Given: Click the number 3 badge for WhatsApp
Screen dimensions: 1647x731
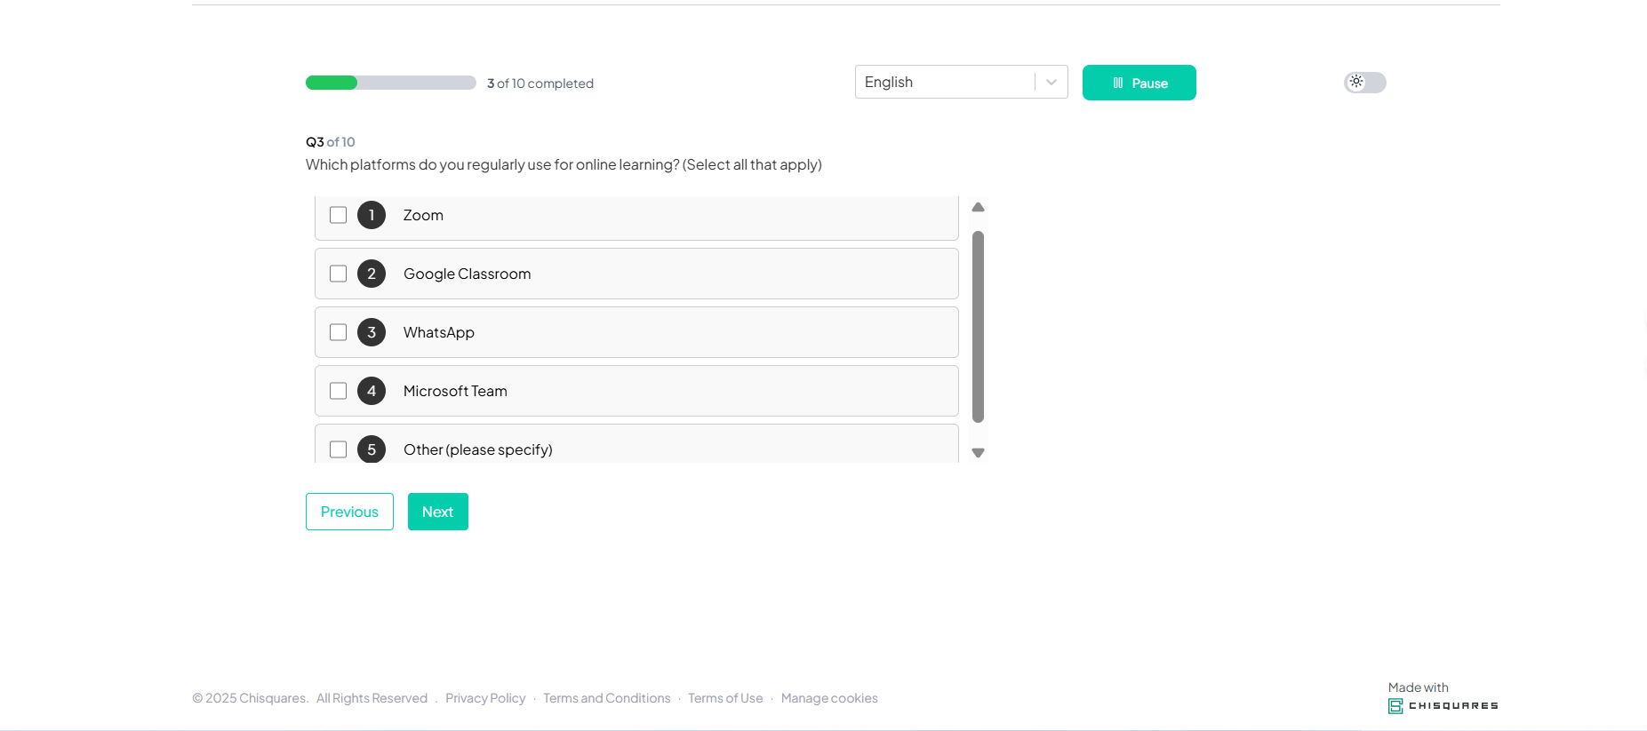Looking at the screenshot, I should point(372,332).
